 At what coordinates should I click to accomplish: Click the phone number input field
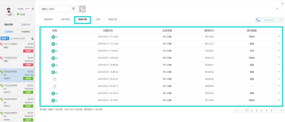pos(55,9)
